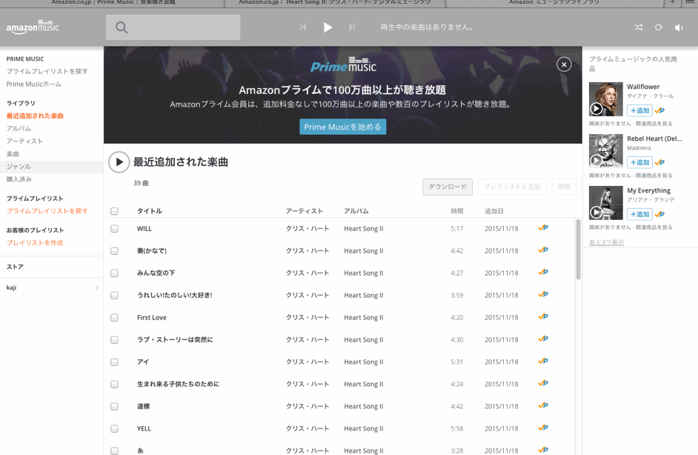The width and height of the screenshot is (698, 455).
Task: Sort by the タイトル column header
Action: (150, 211)
